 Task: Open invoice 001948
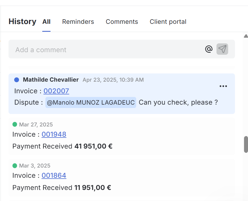coord(54,134)
